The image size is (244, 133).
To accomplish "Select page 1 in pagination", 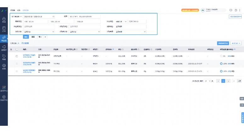I will [x=223, y=81].
